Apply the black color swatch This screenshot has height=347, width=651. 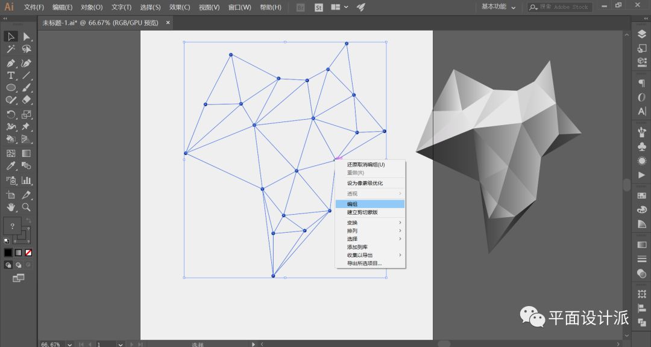(x=8, y=253)
